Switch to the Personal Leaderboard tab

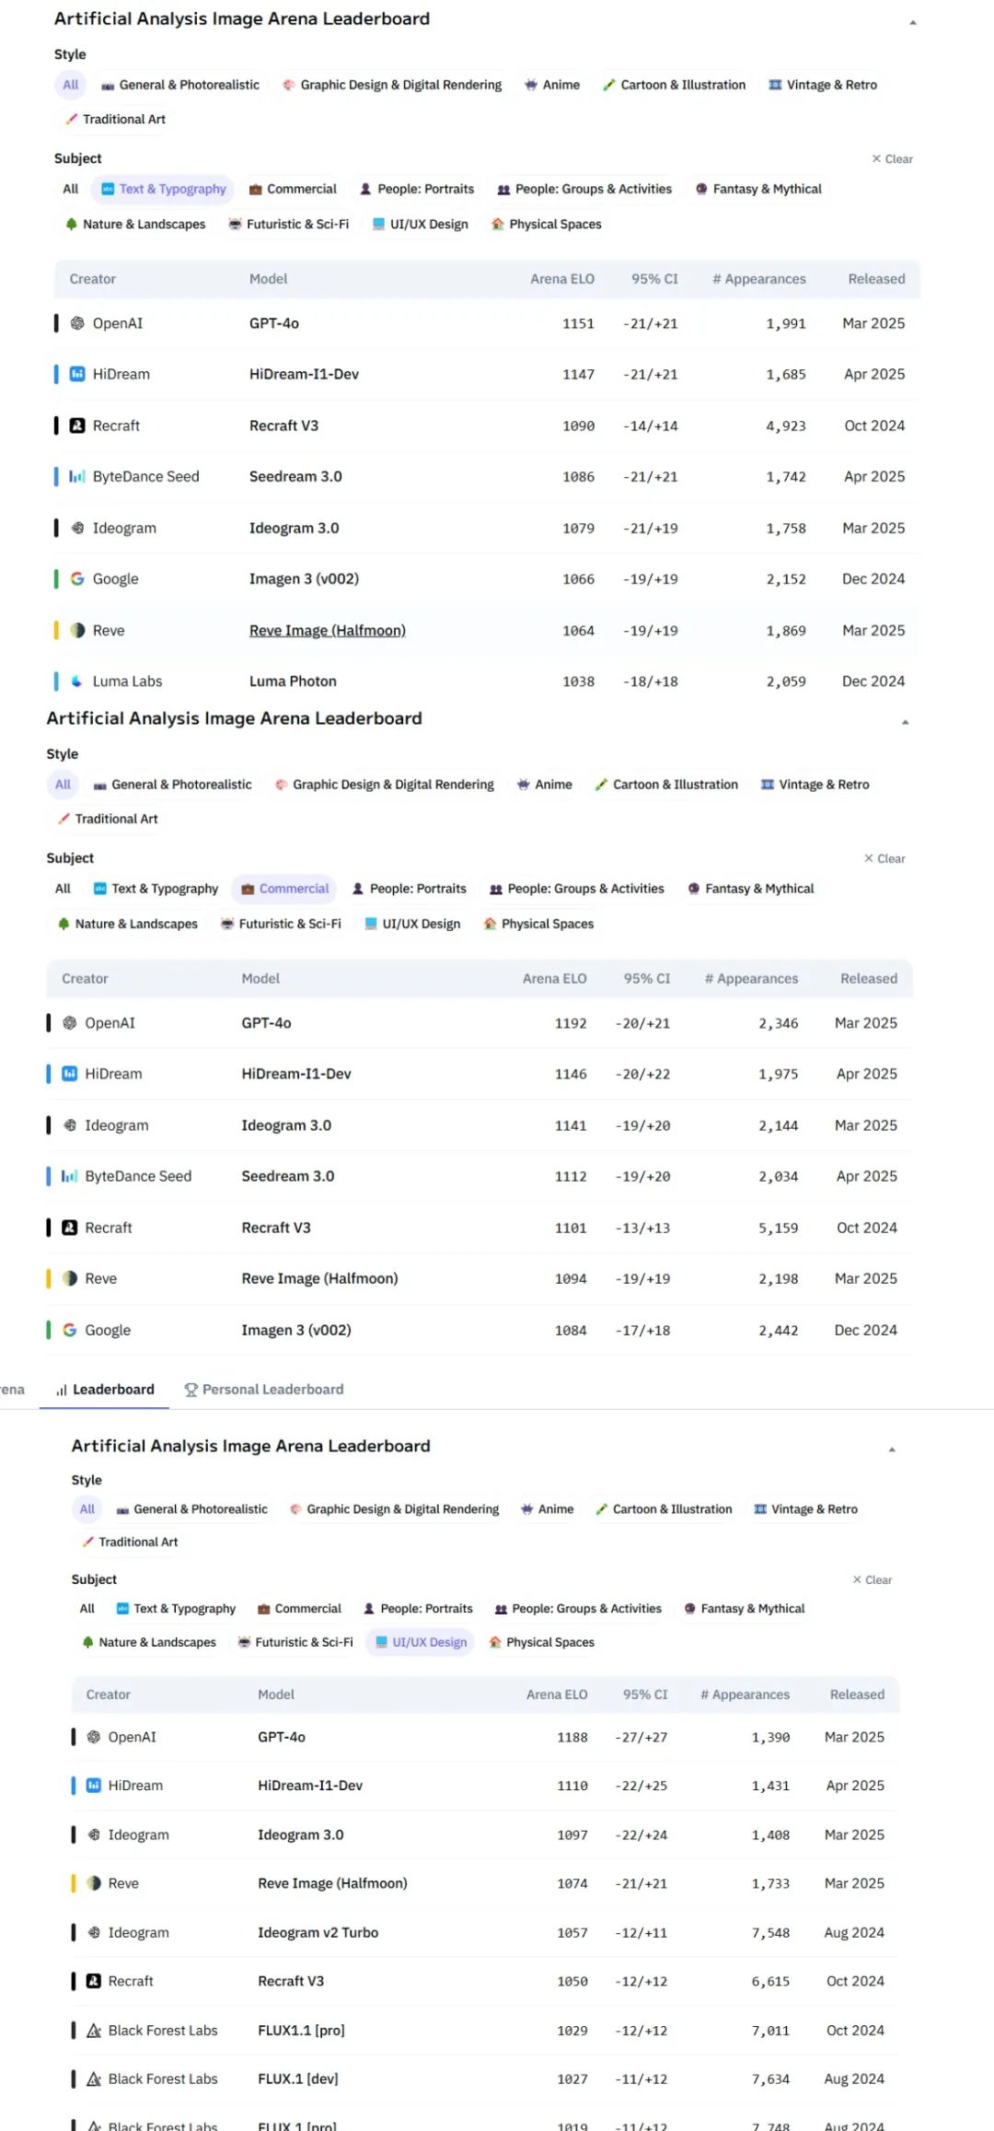point(264,1390)
